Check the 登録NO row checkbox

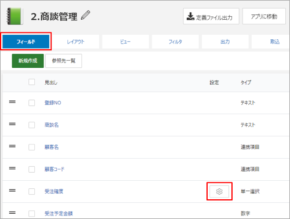pos(32,103)
